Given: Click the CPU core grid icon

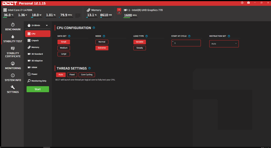Looking at the screenshot, I should click(x=78, y=15).
